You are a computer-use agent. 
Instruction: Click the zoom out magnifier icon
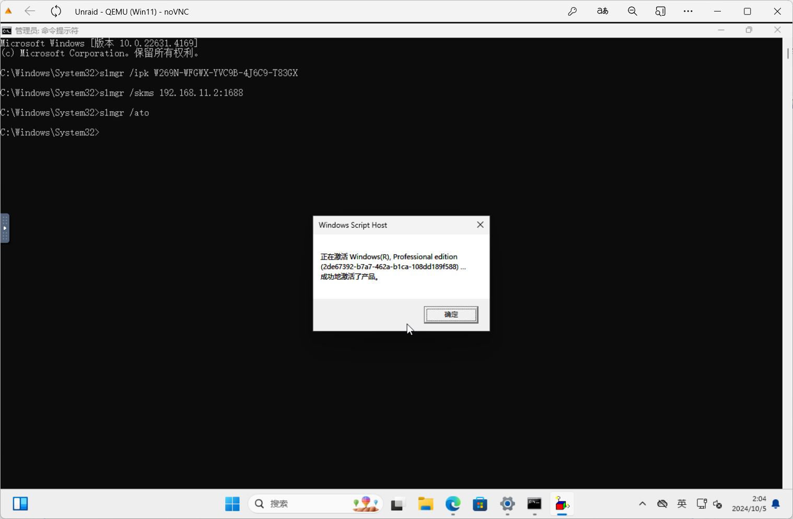[x=632, y=11]
